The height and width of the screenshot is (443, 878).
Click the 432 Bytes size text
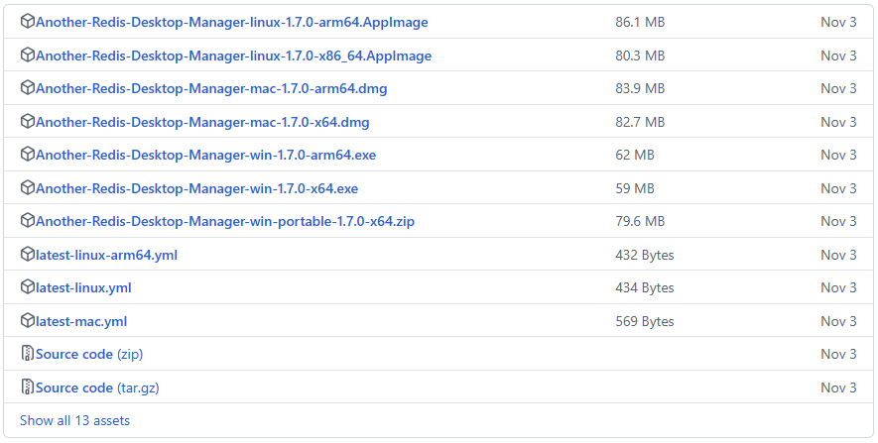tap(645, 255)
